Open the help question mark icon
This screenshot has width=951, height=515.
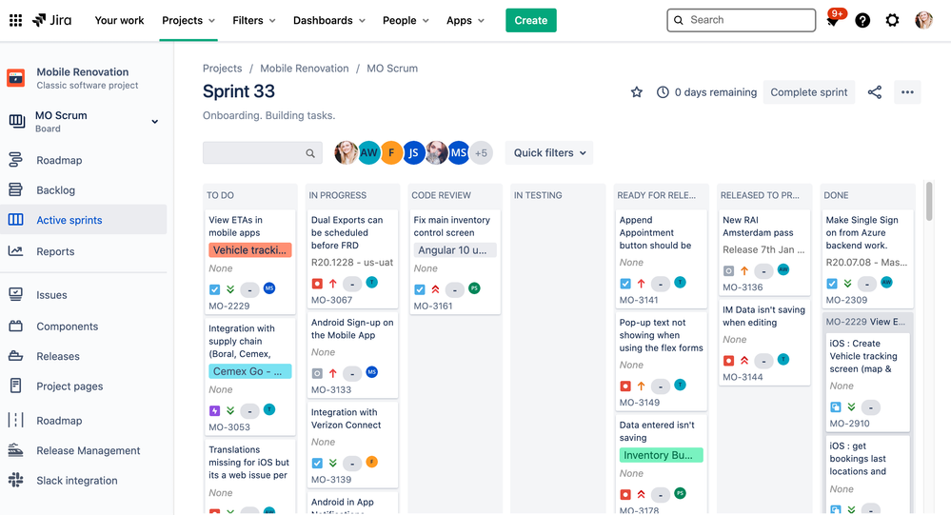pos(862,21)
